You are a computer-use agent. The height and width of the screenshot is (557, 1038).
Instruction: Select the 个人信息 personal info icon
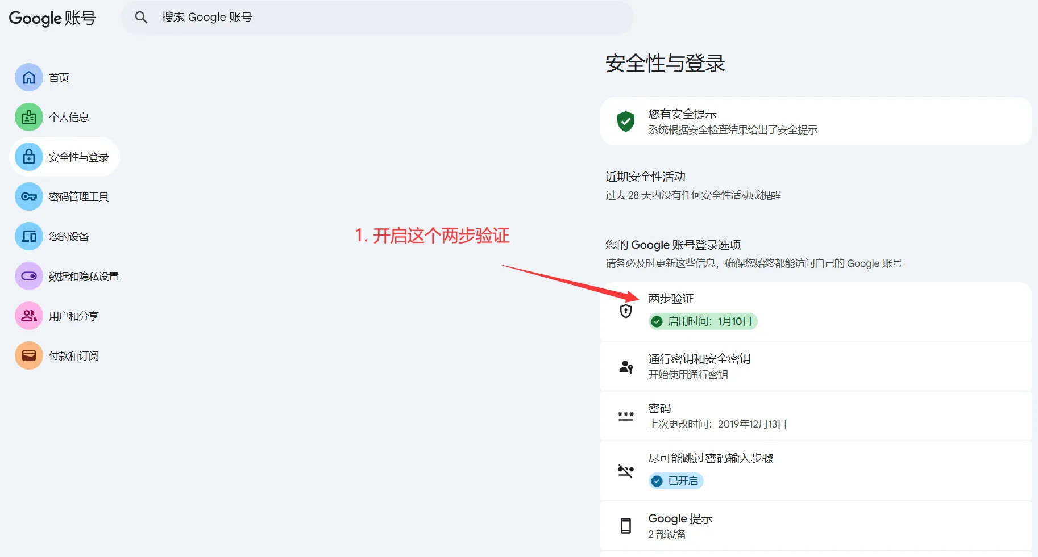pos(28,117)
